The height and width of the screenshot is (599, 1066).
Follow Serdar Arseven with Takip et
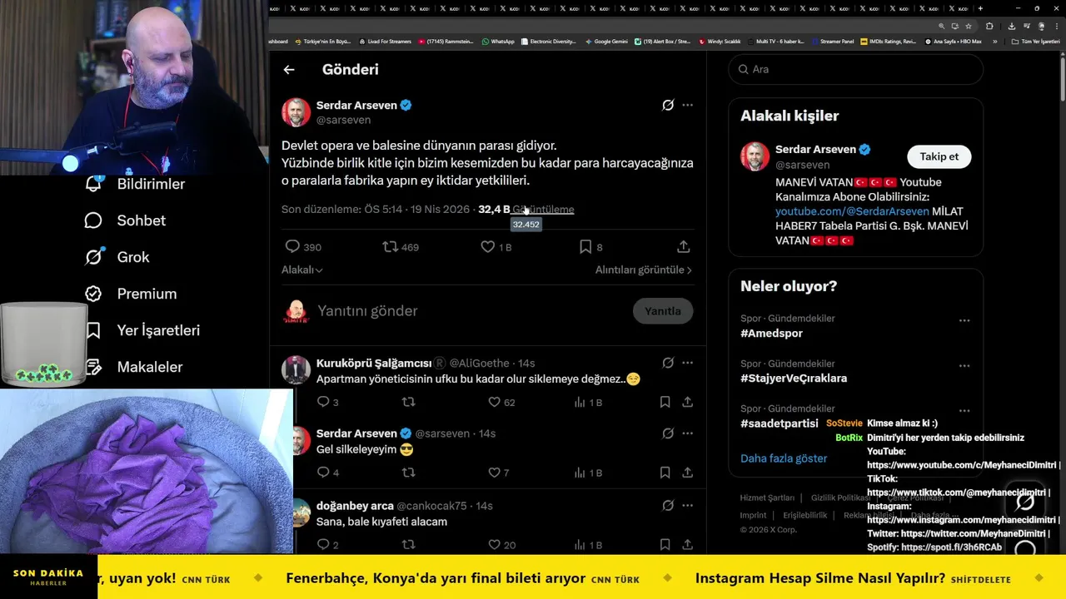coord(939,156)
